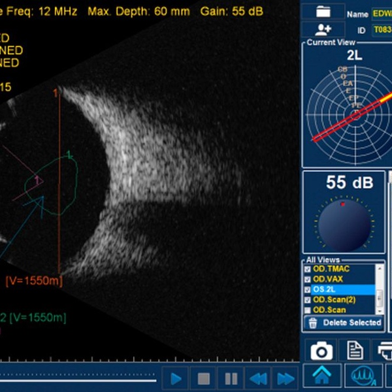The width and height of the screenshot is (392, 392).
Task: Click the All Views list scrollbar down arrow
Action: point(380,311)
